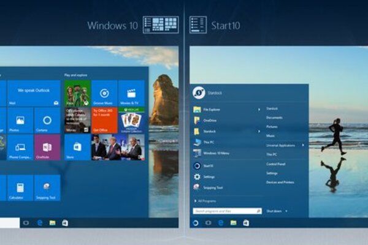Open the Calculator tile
Screen dimensions: 368x245
(x=20, y=188)
